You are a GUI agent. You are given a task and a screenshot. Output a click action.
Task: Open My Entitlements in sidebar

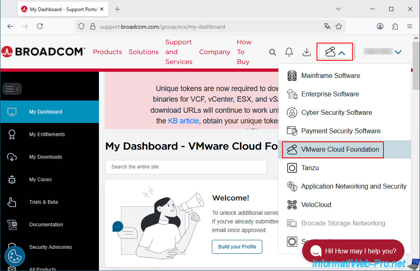point(47,134)
